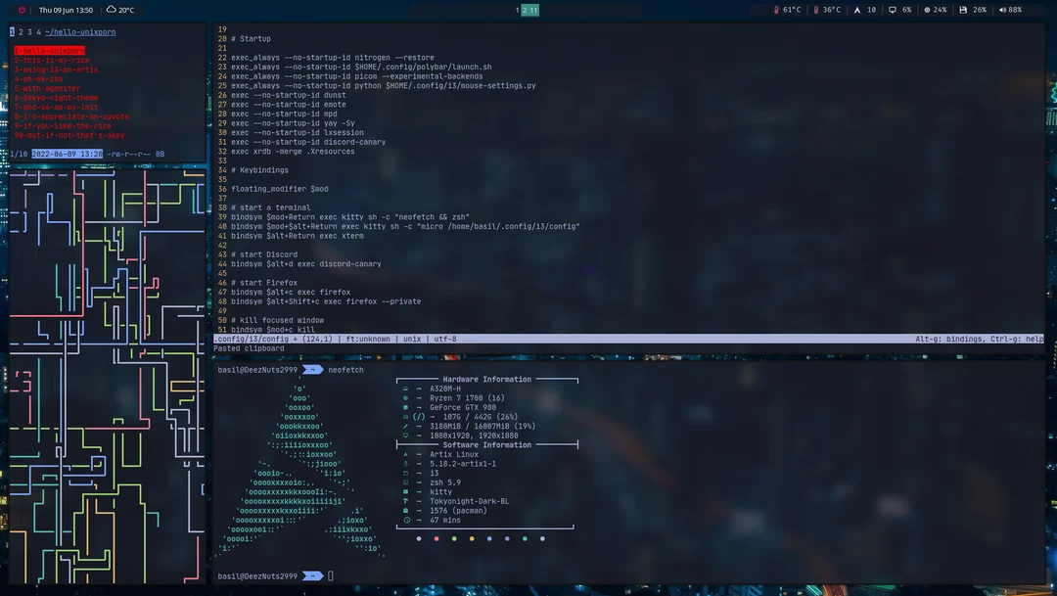1057x596 pixels.
Task: Select workspace 11 in the top bar
Action: pyautogui.click(x=535, y=11)
